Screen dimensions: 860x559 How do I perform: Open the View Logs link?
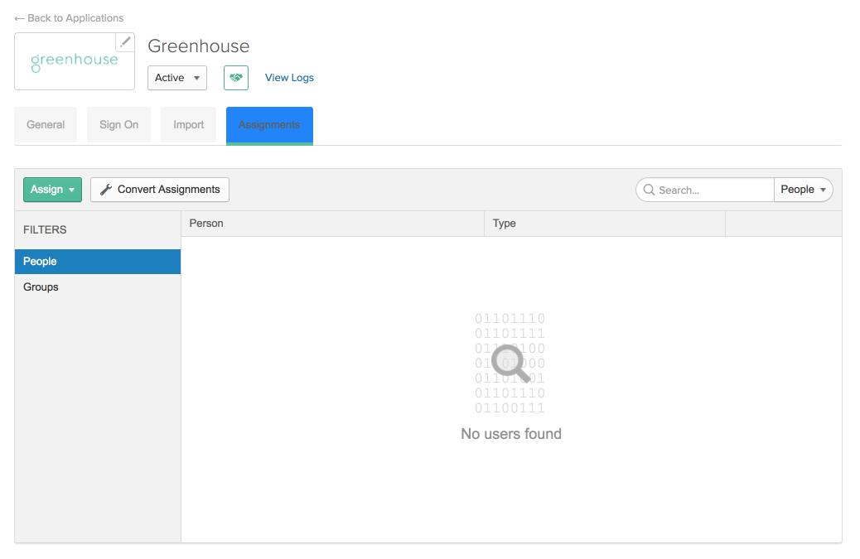click(x=290, y=78)
